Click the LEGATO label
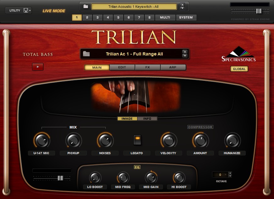 click(x=137, y=153)
